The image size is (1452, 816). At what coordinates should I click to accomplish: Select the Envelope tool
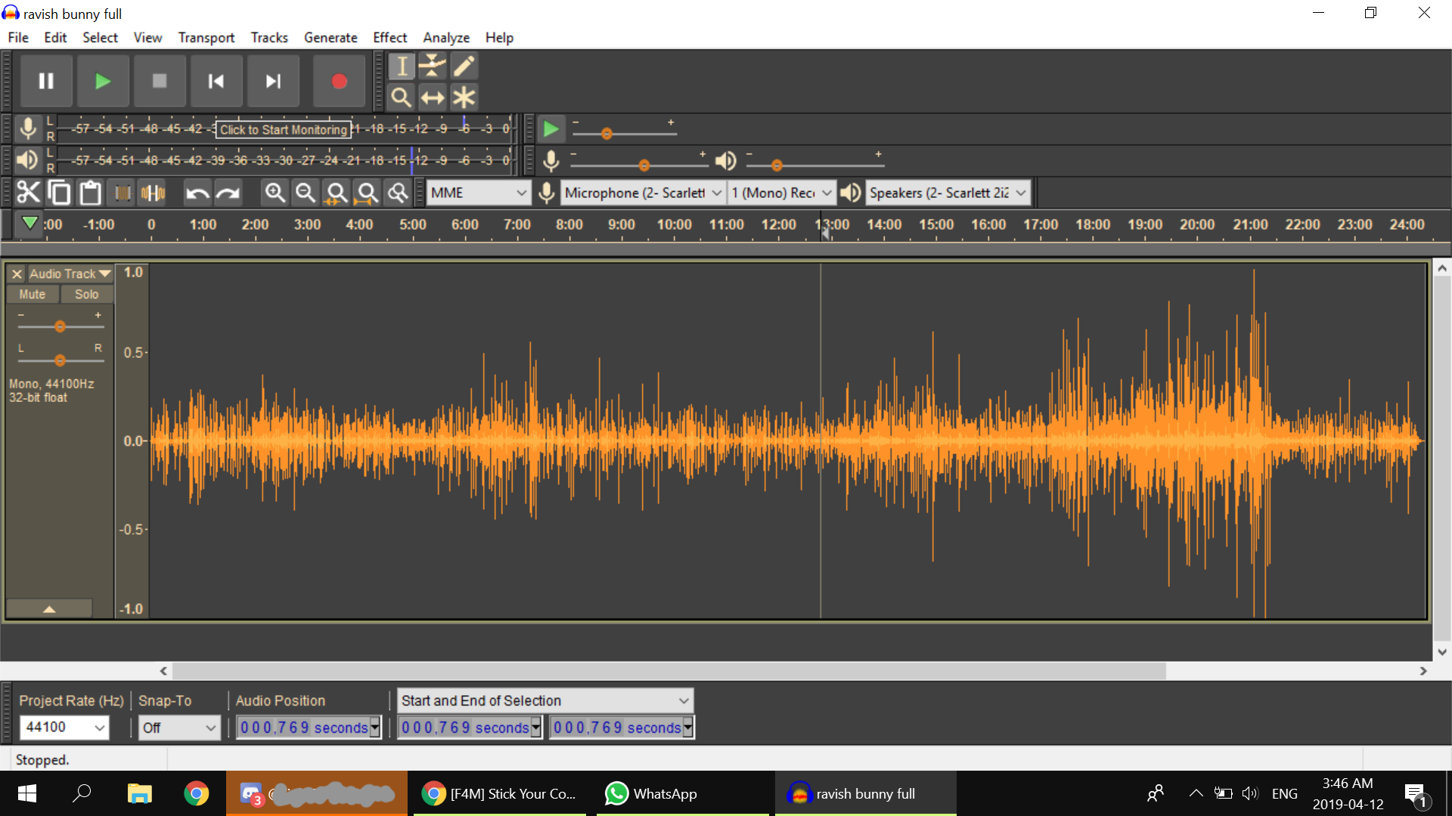433,66
